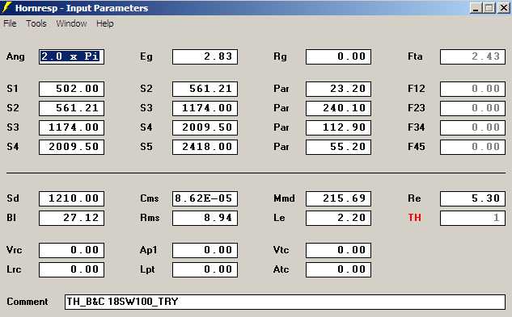Viewport: 512px width, 317px height.
Task: Open the File menu
Action: [10, 23]
